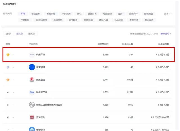Screen dimensions: 180x131
Task: Open the 常州正琪文化传媒 seal avatar
Action: [32, 105]
